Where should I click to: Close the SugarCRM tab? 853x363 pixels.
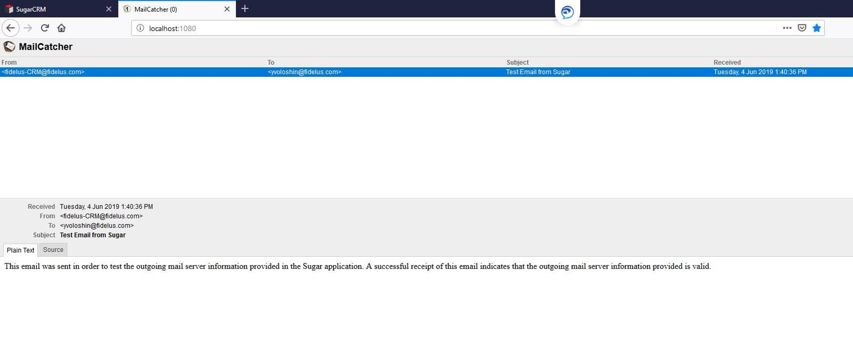[x=109, y=9]
